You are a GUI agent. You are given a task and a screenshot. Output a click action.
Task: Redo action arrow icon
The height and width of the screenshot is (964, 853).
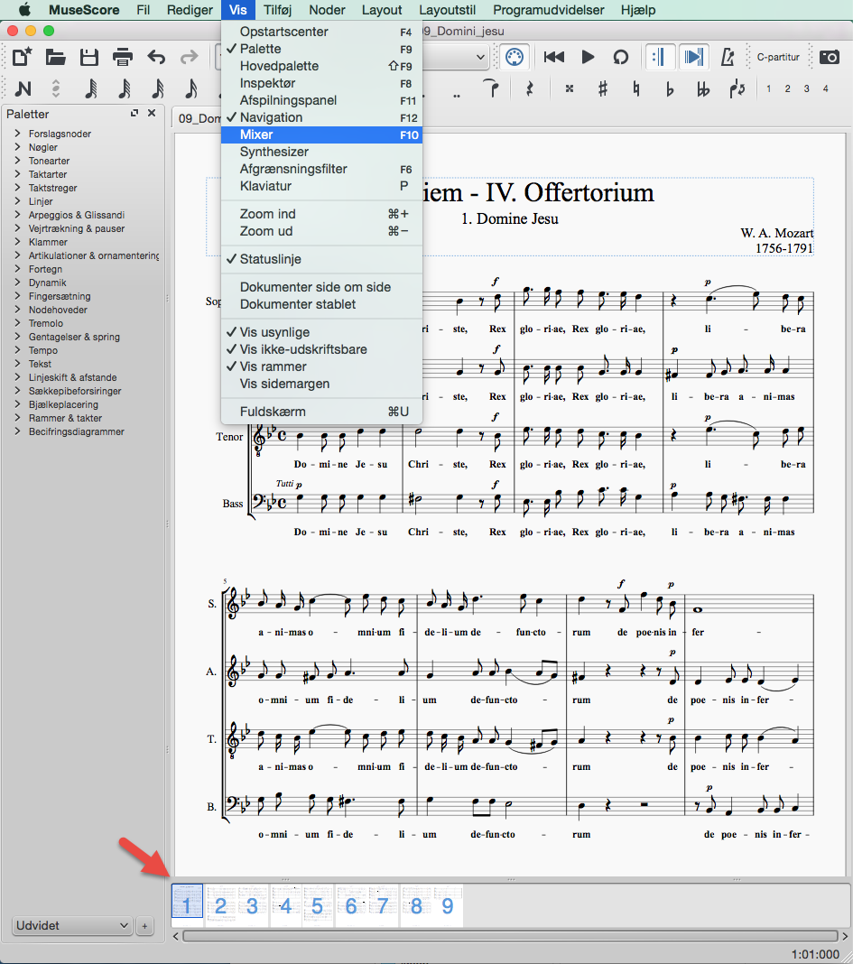[x=190, y=57]
